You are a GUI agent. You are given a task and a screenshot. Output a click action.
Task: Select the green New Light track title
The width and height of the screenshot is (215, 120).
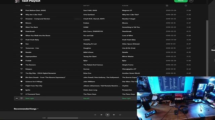(x=30, y=98)
